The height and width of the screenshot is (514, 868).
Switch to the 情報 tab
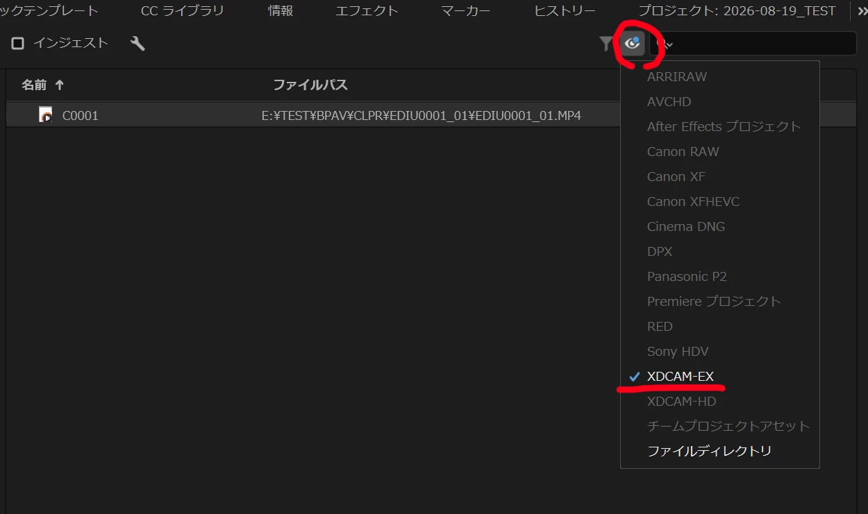pyautogui.click(x=281, y=11)
